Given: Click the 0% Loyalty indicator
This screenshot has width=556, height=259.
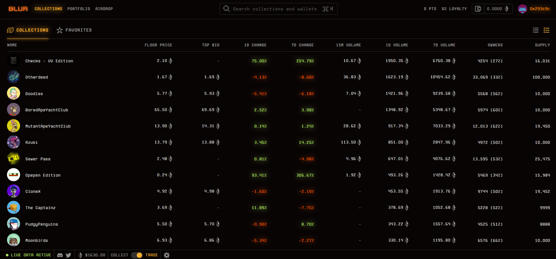Looking at the screenshot, I should pyautogui.click(x=454, y=9).
